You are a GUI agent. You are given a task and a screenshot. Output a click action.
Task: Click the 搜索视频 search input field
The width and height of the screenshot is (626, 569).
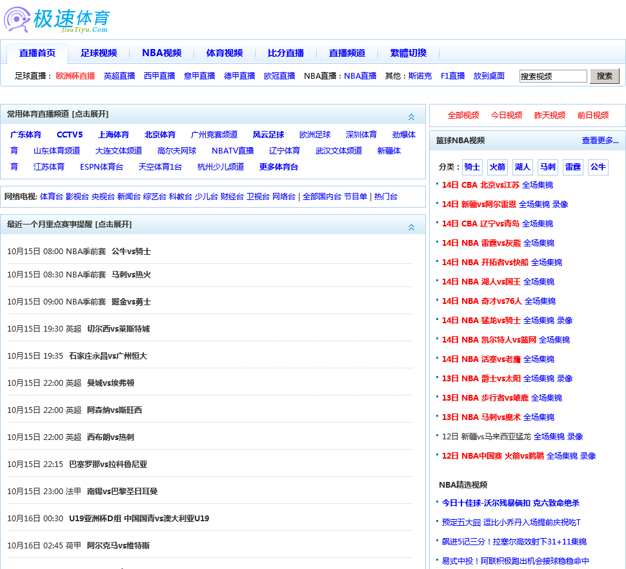(553, 76)
